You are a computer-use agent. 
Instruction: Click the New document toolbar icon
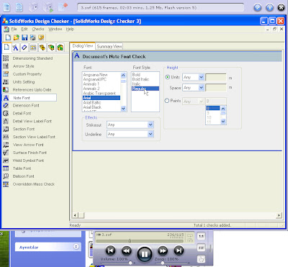8,37
